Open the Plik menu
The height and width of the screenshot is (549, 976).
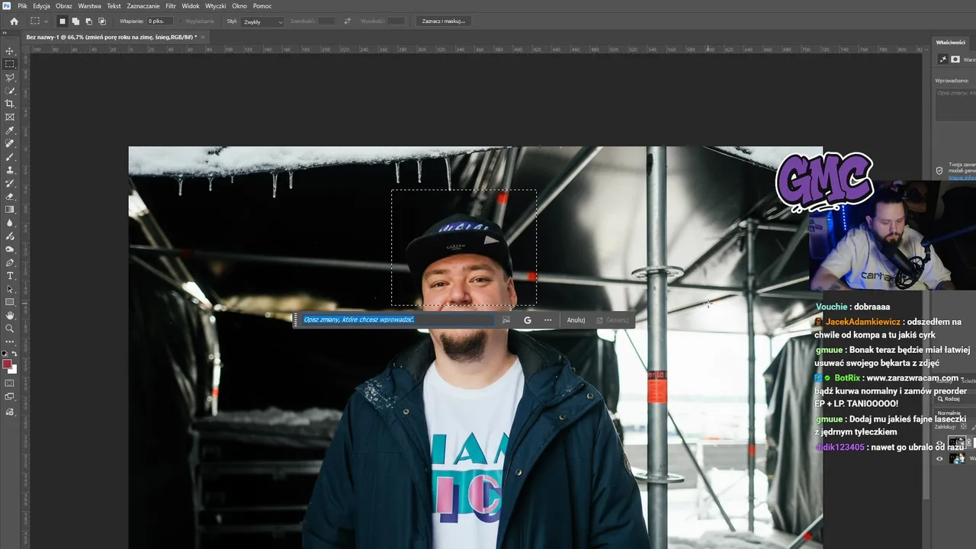coord(22,6)
